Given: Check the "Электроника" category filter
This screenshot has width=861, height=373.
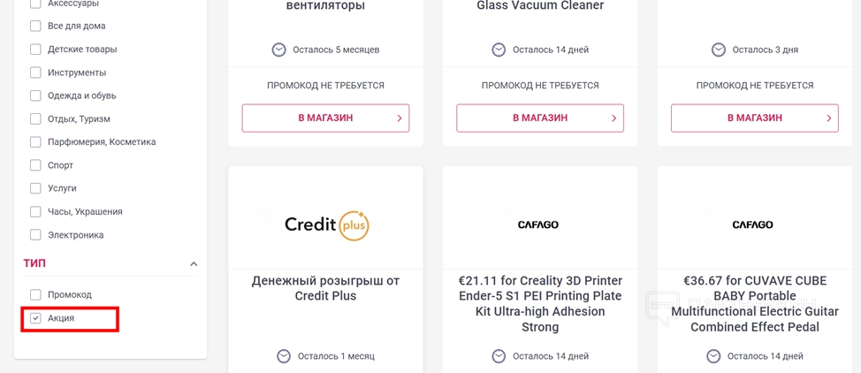Looking at the screenshot, I should click(x=36, y=235).
